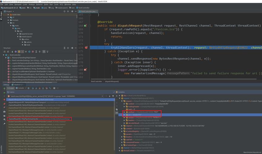The width and height of the screenshot is (262, 154).
Task: Collapse the RestController node in Structure
Action: coord(3,55)
